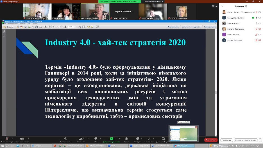Click the read mode expand icon

point(97,27)
